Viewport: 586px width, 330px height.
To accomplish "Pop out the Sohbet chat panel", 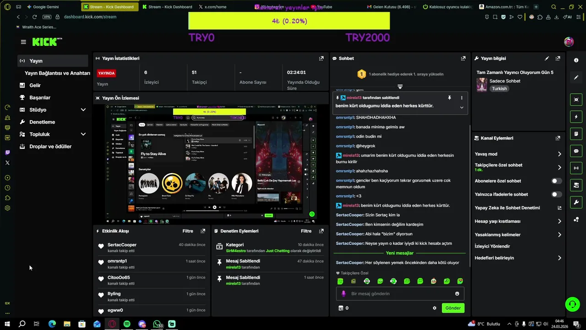I will (463, 58).
